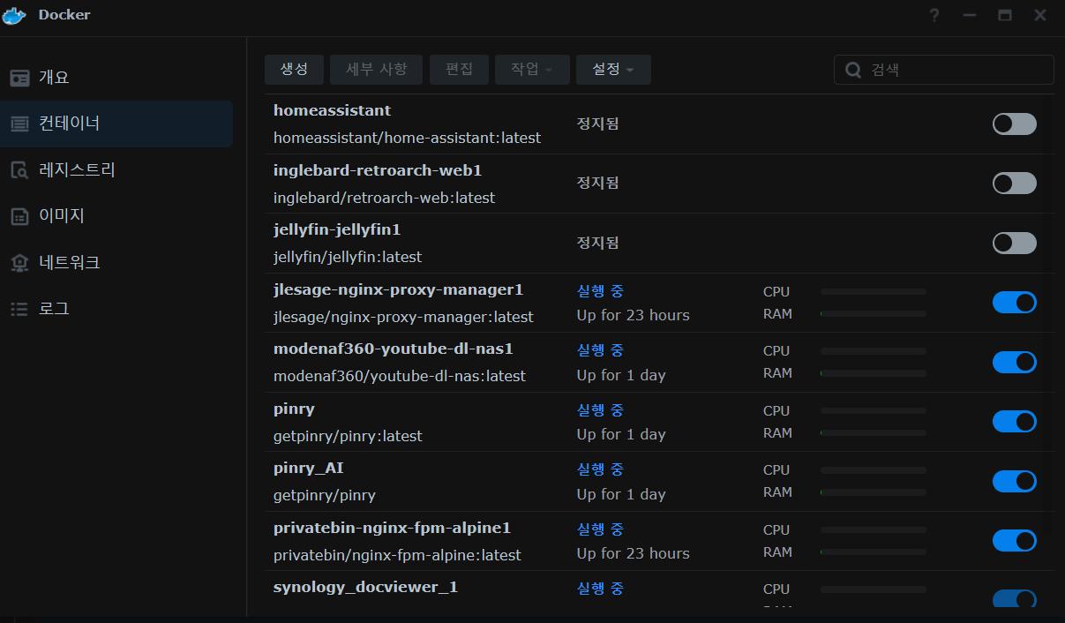Click the 로그 log list icon
The image size is (1065, 623).
point(19,309)
